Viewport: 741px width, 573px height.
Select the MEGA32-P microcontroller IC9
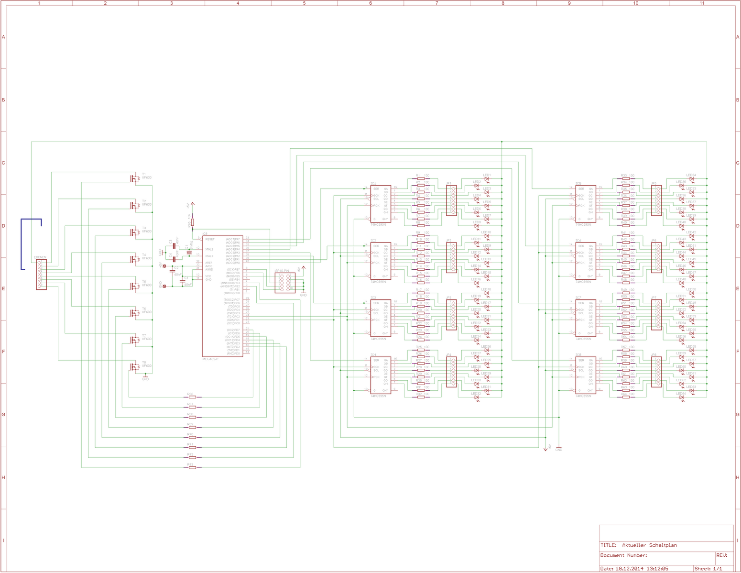point(222,296)
